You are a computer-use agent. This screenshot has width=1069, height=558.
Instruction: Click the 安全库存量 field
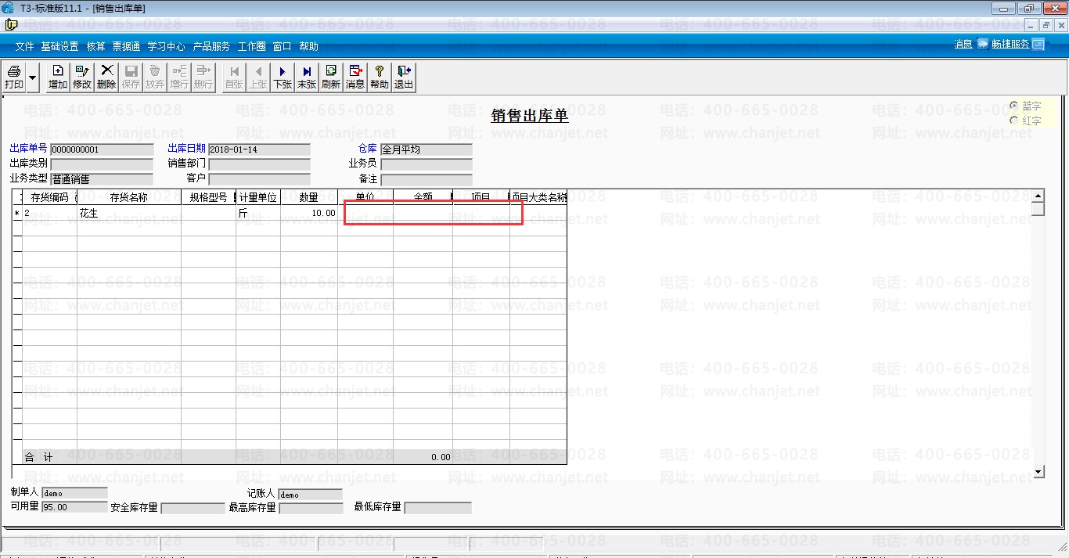click(193, 508)
